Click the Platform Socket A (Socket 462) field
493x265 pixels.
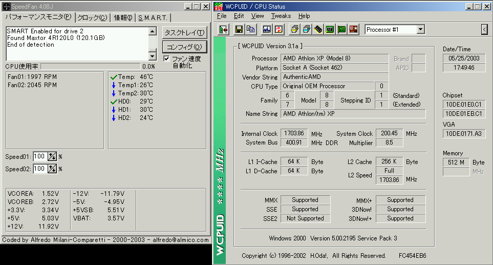(x=334, y=68)
